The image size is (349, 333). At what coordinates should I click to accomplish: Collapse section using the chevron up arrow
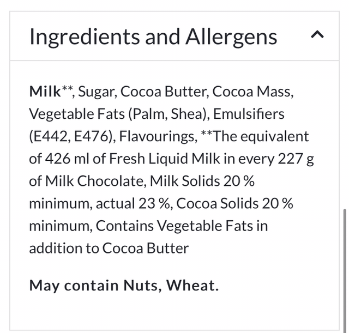317,35
